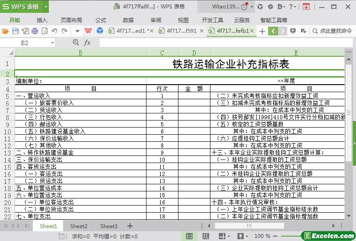Click status bar protect icon left of 求和
356x241 pixels.
pos(61,236)
